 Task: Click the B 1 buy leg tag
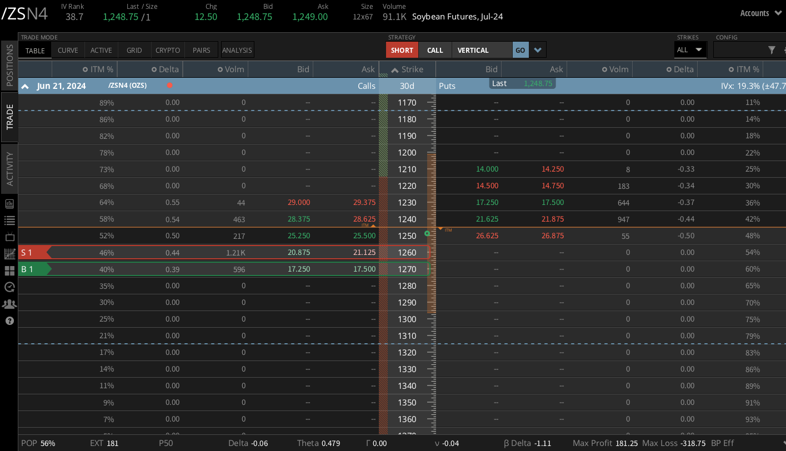pos(34,269)
